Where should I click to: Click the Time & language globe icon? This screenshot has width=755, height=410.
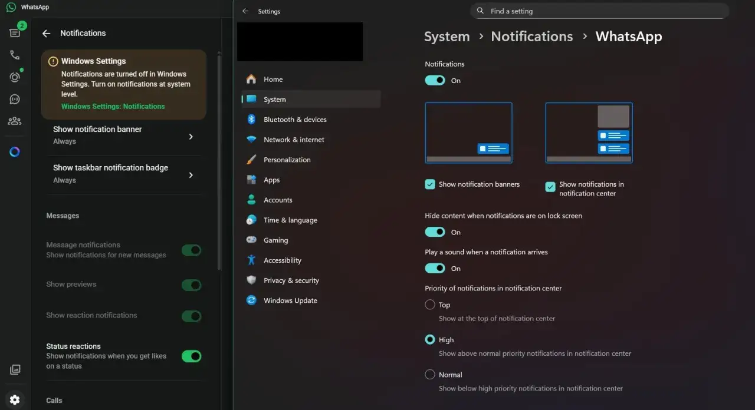click(251, 220)
